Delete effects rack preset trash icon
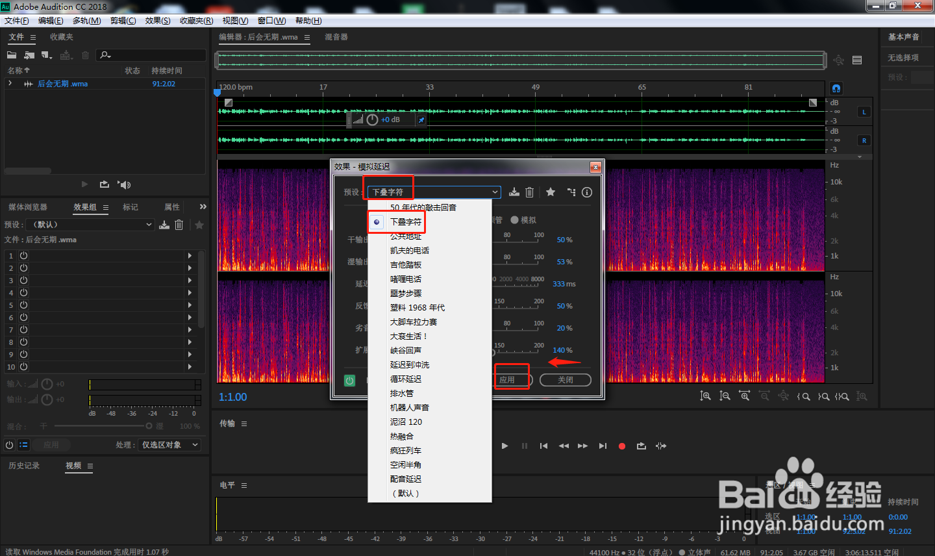This screenshot has width=935, height=556. coord(179,225)
